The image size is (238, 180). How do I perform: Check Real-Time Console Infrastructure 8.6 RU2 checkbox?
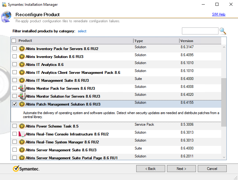(x=15, y=134)
